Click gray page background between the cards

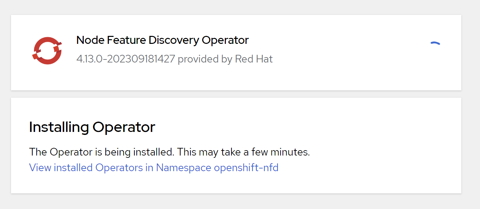tap(233, 94)
